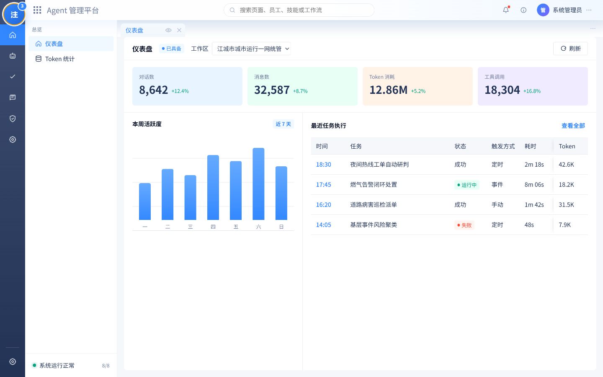Click the chart bar for 日
603x377 pixels.
tap(281, 193)
